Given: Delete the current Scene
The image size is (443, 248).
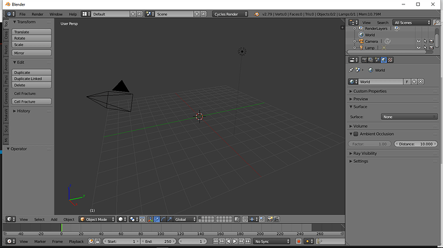Looking at the screenshot, I should [x=204, y=14].
